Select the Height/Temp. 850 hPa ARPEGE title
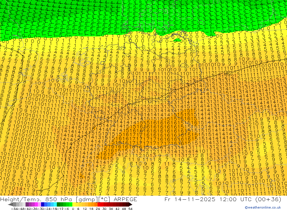The image size is (287, 210). [x=69, y=199]
